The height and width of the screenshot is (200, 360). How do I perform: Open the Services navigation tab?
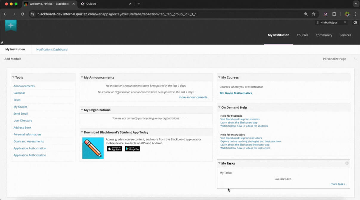pos(345,35)
